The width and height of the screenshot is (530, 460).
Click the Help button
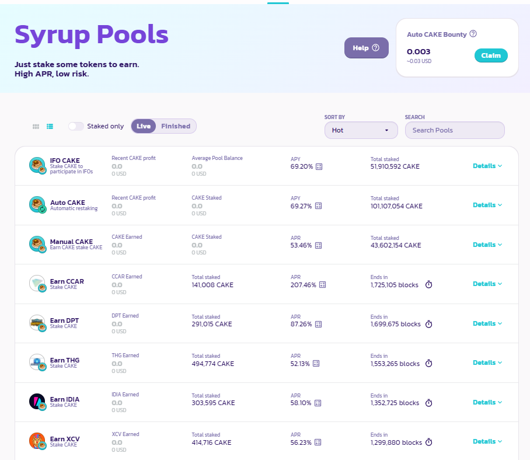[367, 48]
